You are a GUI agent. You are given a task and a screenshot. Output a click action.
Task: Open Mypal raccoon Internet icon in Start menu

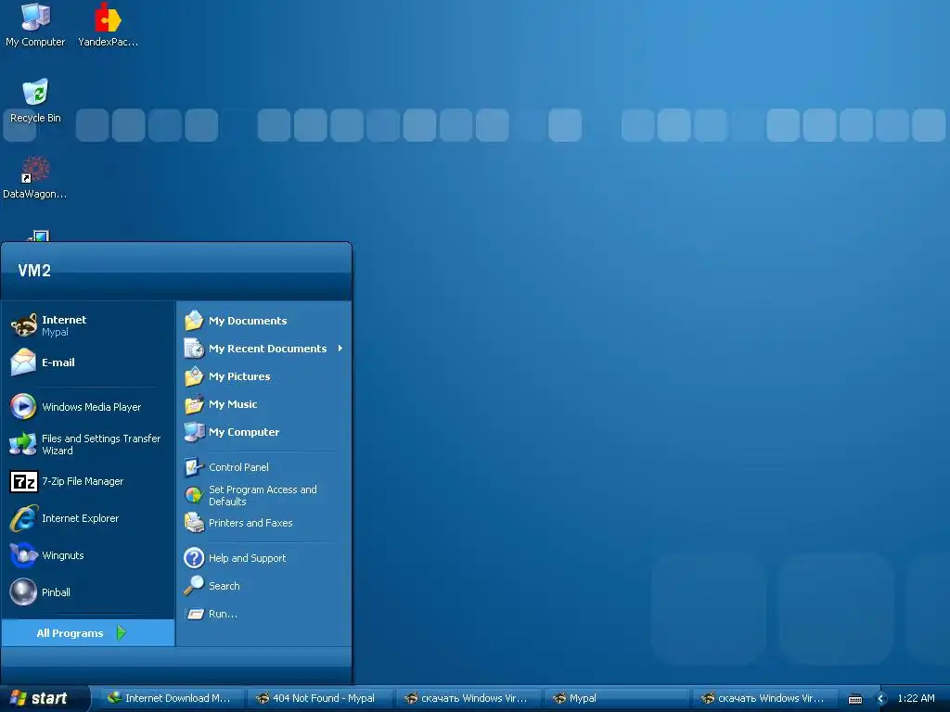coord(23,325)
